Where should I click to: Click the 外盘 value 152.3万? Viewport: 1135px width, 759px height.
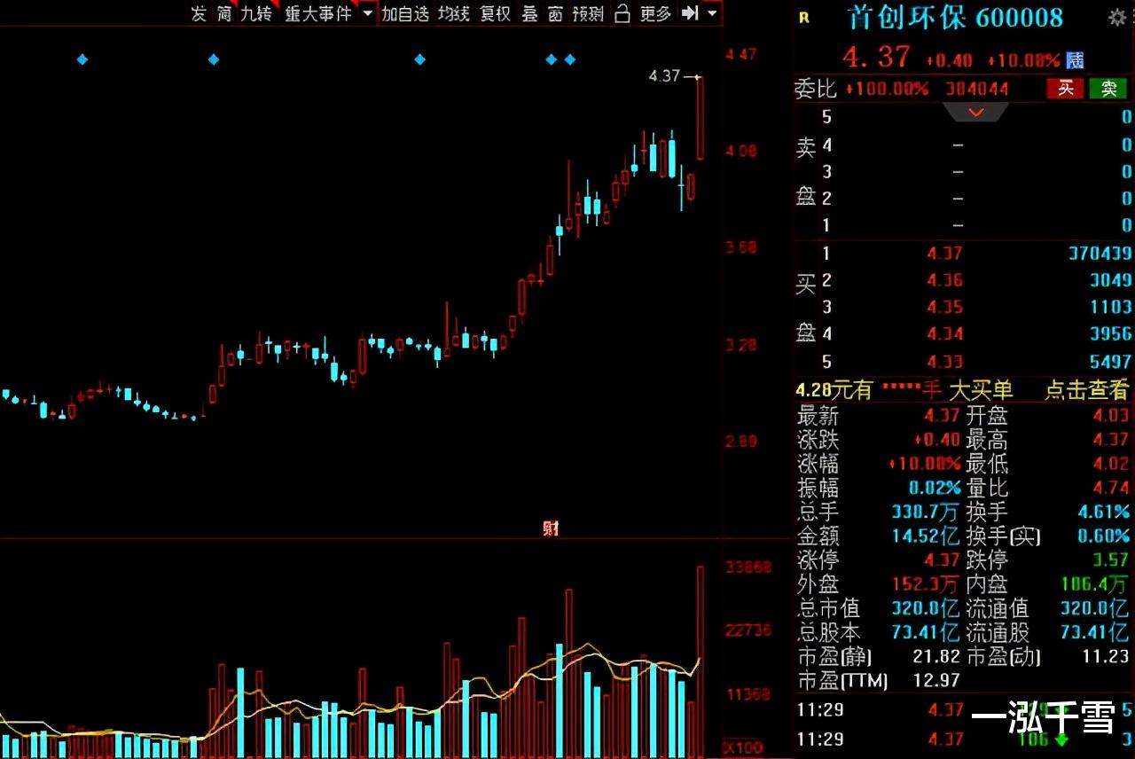click(x=928, y=584)
